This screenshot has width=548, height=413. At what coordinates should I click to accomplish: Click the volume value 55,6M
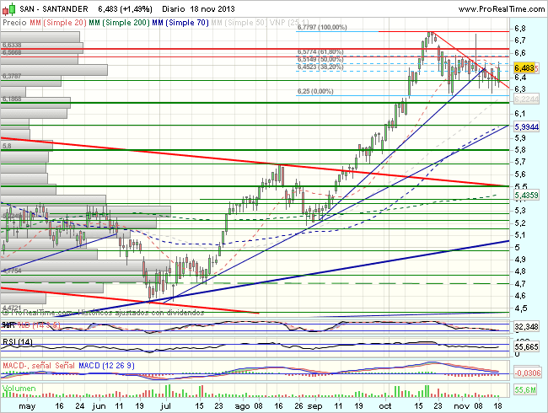point(525,390)
